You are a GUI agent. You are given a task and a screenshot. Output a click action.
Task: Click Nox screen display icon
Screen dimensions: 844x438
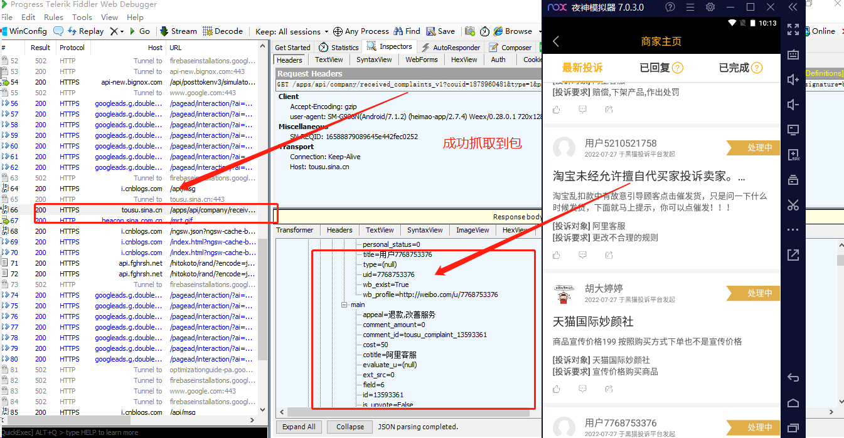coord(793,130)
